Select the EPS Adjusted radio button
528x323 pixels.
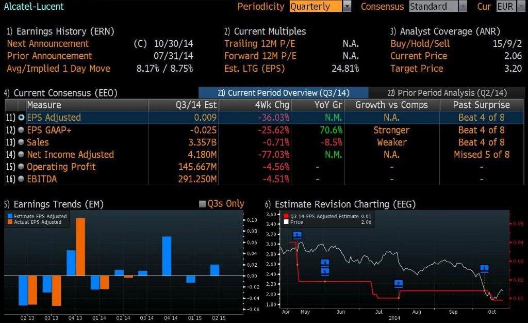(x=21, y=118)
